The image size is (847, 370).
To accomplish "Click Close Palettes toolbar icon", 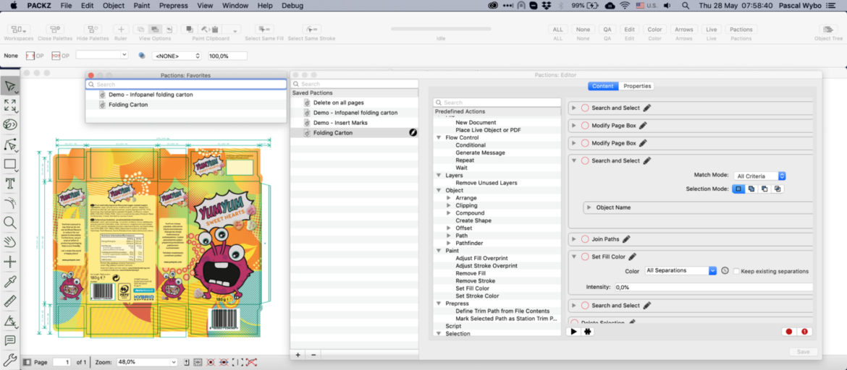I will (x=54, y=29).
